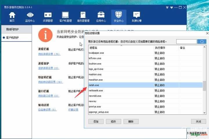
Task: Select the maxshion.exe row
Action: (x=145, y=80)
